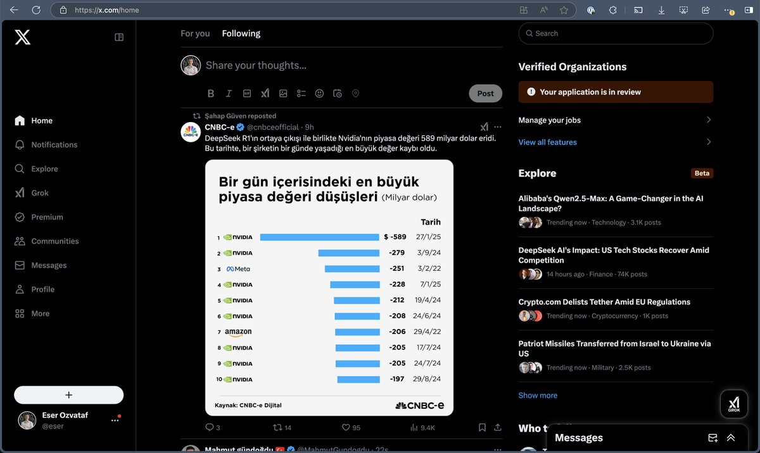Click the X logo in the sidebar
Viewport: 760px width, 453px height.
coord(22,37)
